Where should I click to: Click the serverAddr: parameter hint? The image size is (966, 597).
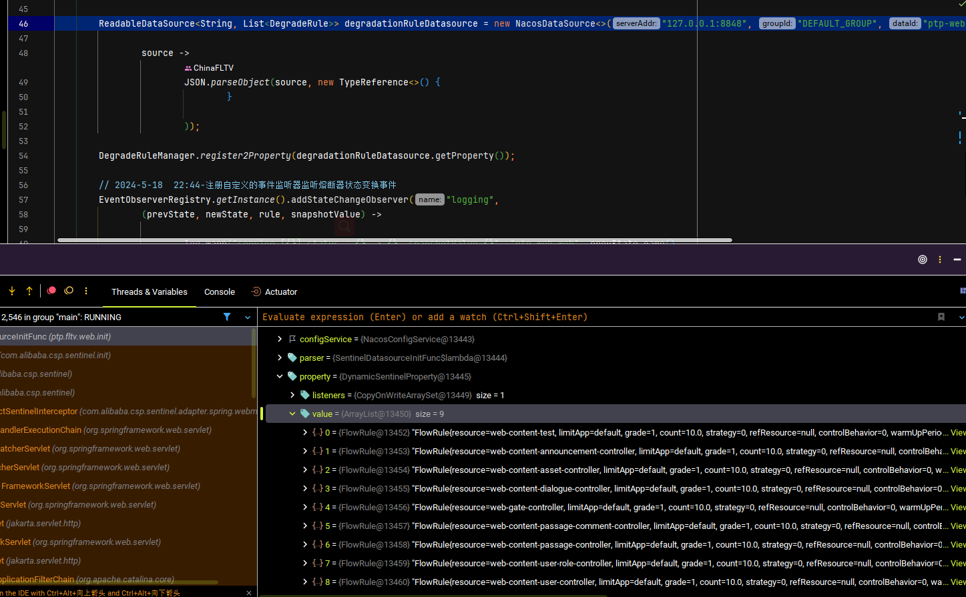pyautogui.click(x=636, y=23)
